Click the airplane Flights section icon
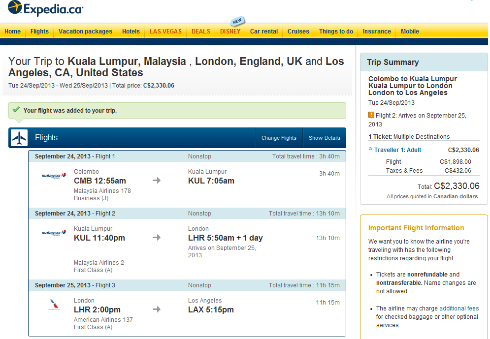490x339 pixels. pos(19,138)
